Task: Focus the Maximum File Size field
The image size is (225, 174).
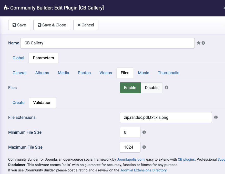Action: point(130,147)
